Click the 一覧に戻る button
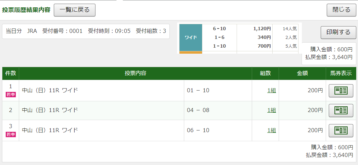Viewport: 358px width, 165px height. click(x=74, y=10)
